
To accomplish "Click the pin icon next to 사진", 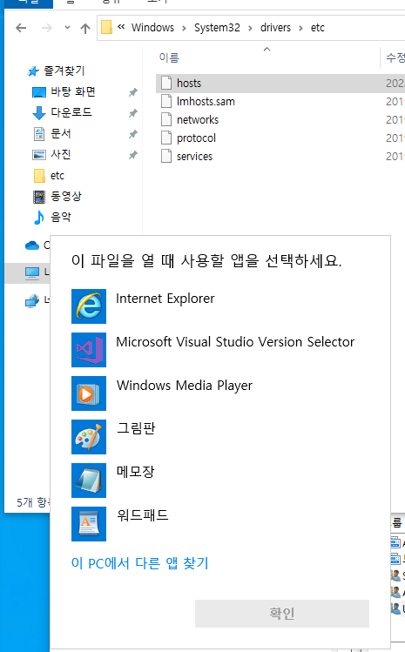I will click(x=132, y=155).
